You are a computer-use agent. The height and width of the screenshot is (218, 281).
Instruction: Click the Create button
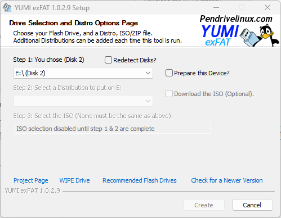pos(204,205)
